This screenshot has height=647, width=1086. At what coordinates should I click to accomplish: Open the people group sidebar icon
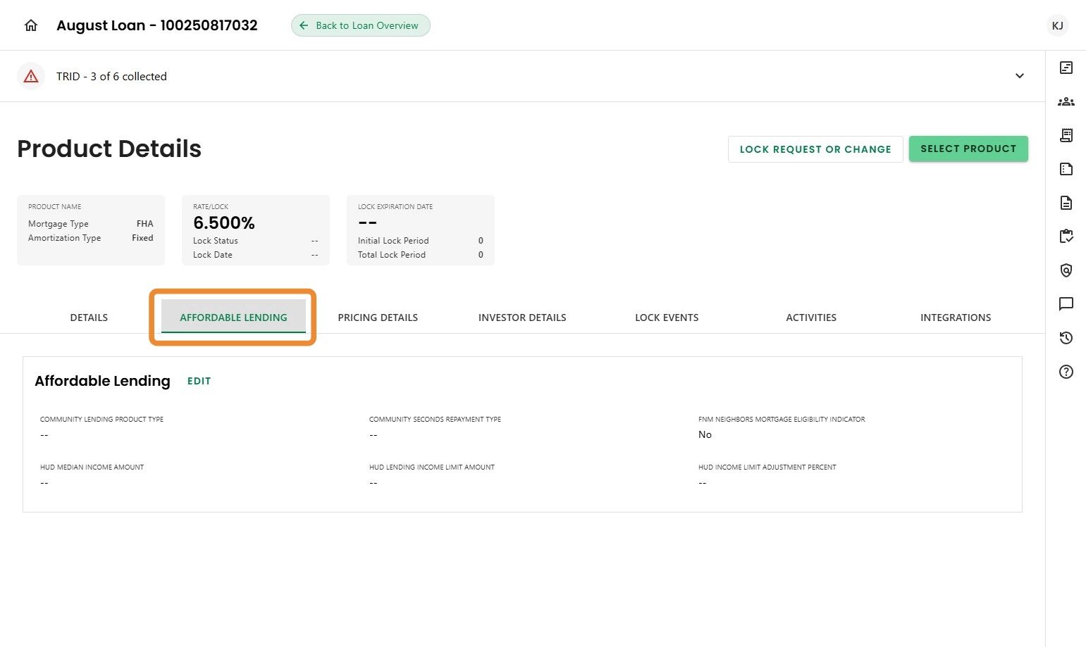point(1066,101)
